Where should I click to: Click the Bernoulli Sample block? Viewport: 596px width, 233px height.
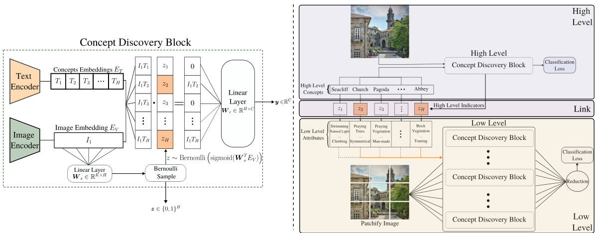(x=166, y=173)
